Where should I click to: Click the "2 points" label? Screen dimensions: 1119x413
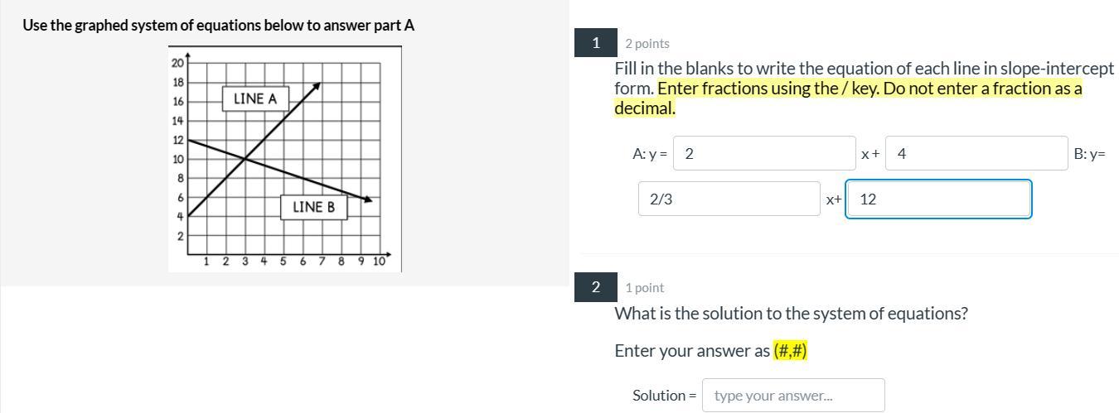click(x=647, y=44)
